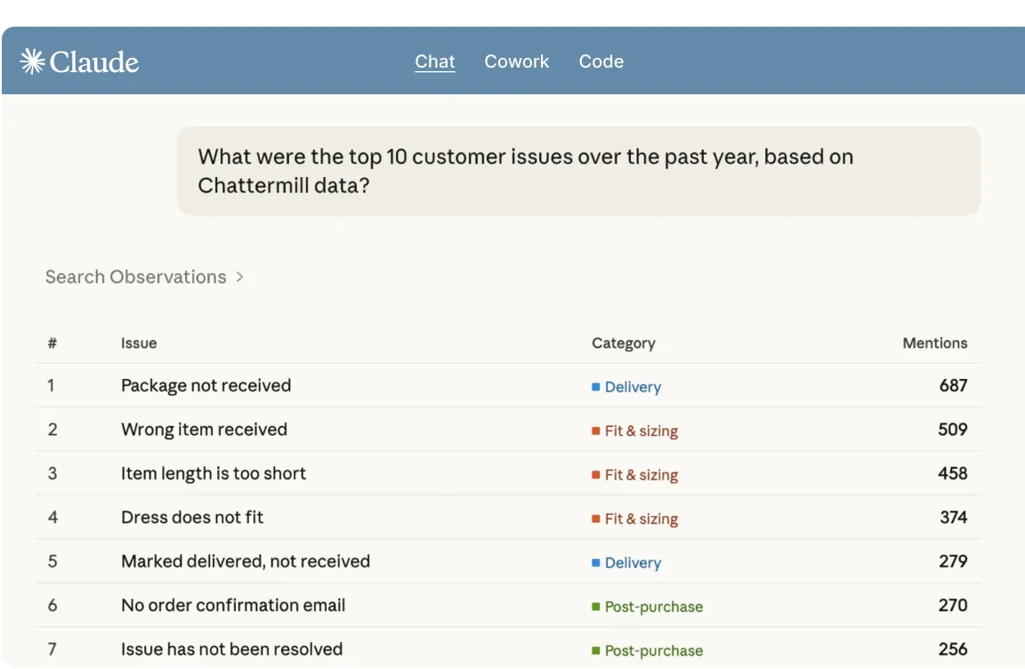
Task: Switch to the Code tab
Action: click(601, 61)
